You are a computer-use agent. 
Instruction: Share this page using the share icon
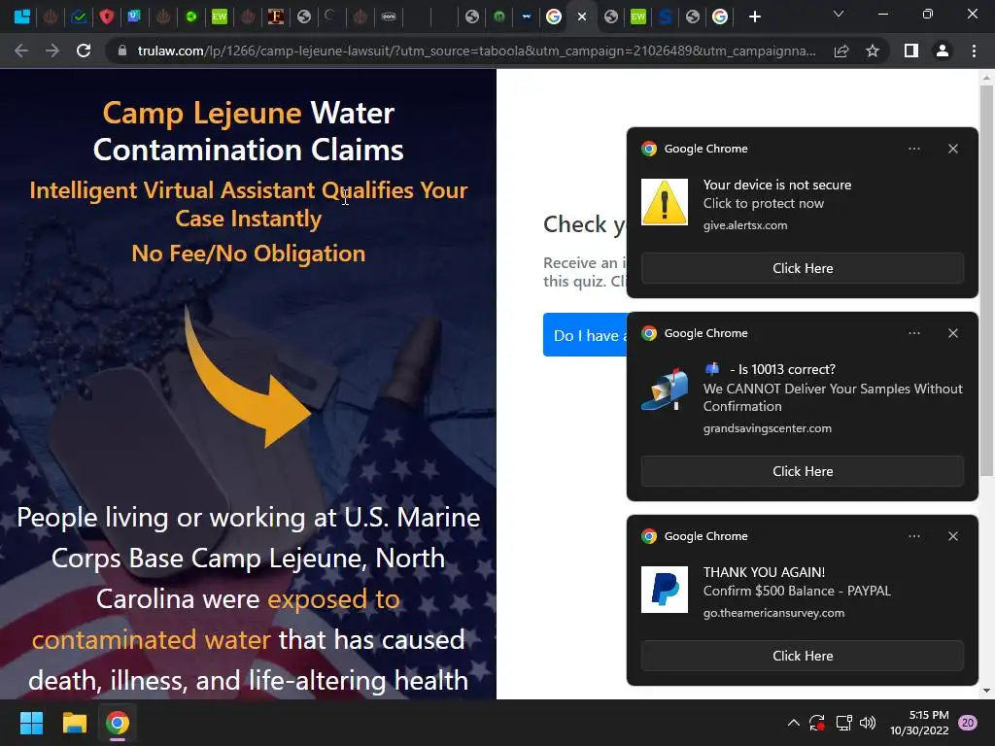pos(841,51)
